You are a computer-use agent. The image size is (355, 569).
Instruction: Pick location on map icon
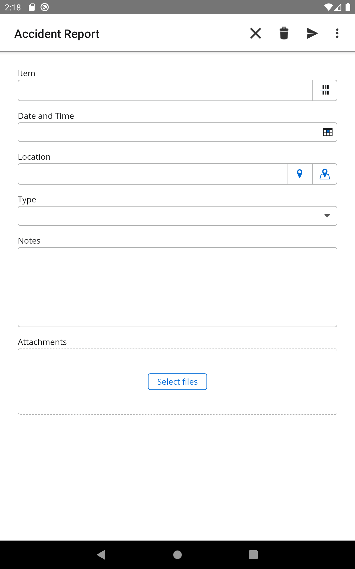(x=325, y=174)
